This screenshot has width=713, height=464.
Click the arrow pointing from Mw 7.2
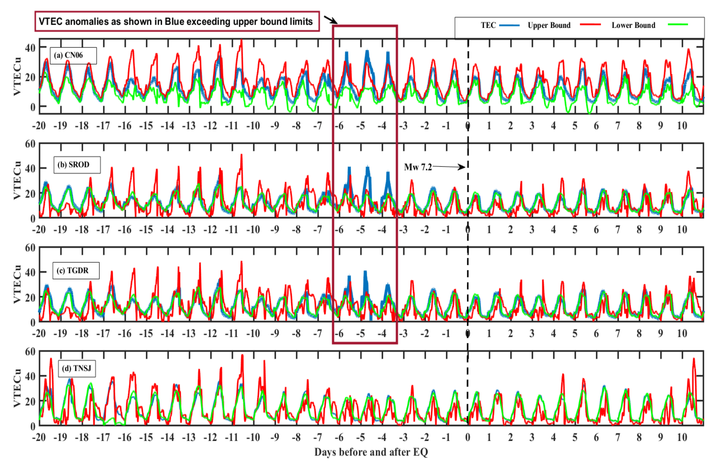449,167
